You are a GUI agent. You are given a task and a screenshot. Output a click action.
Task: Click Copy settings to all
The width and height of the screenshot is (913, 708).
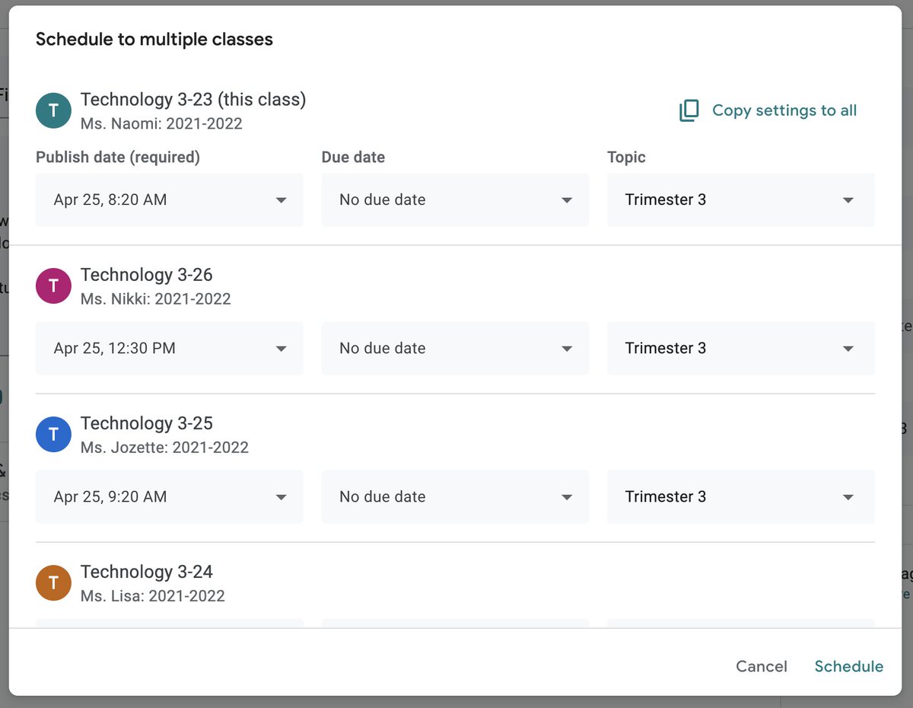point(784,110)
